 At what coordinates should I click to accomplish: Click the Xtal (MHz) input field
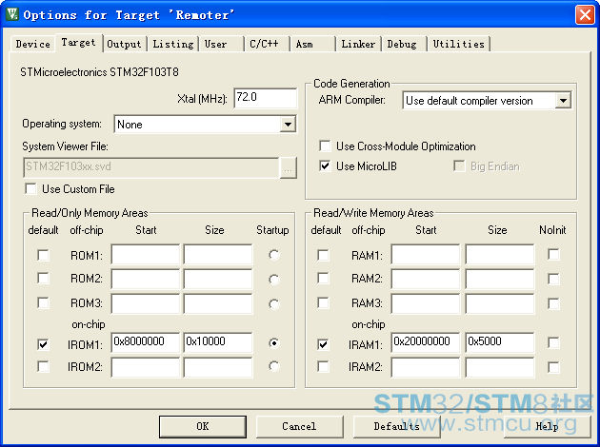click(x=265, y=98)
